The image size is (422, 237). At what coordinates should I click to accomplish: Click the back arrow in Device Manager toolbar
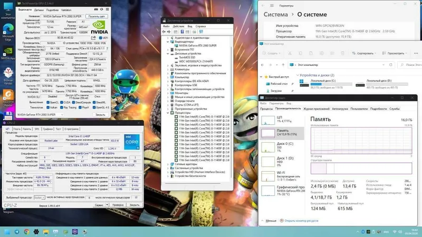click(x=164, y=32)
